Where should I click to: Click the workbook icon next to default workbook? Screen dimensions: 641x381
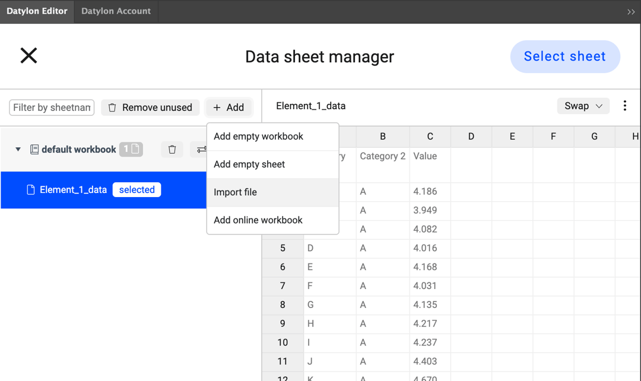tap(34, 150)
